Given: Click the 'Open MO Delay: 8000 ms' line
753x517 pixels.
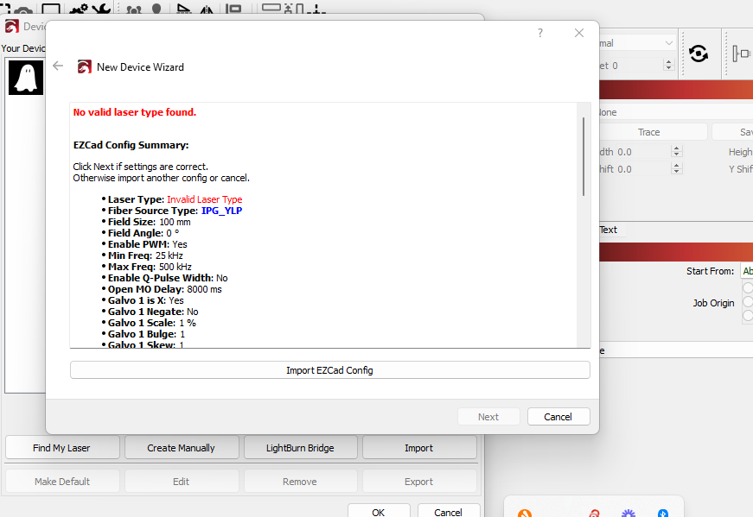Looking at the screenshot, I should [x=165, y=289].
